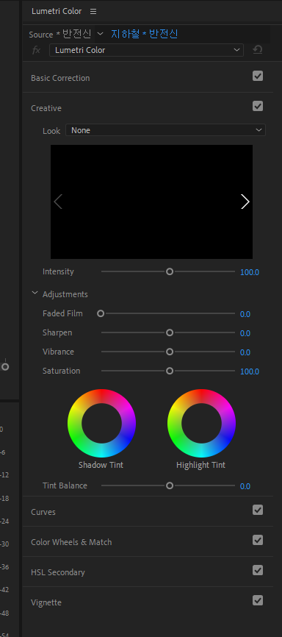The width and height of the screenshot is (282, 637).
Task: Click the Intensity label
Action: tap(58, 271)
